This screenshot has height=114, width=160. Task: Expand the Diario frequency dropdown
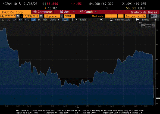[55, 20]
